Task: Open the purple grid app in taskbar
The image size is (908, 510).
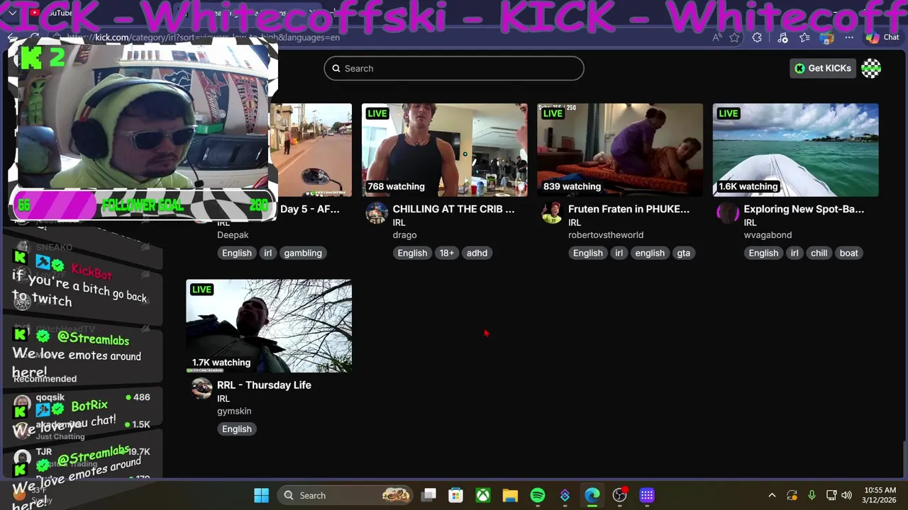Action: (x=647, y=495)
